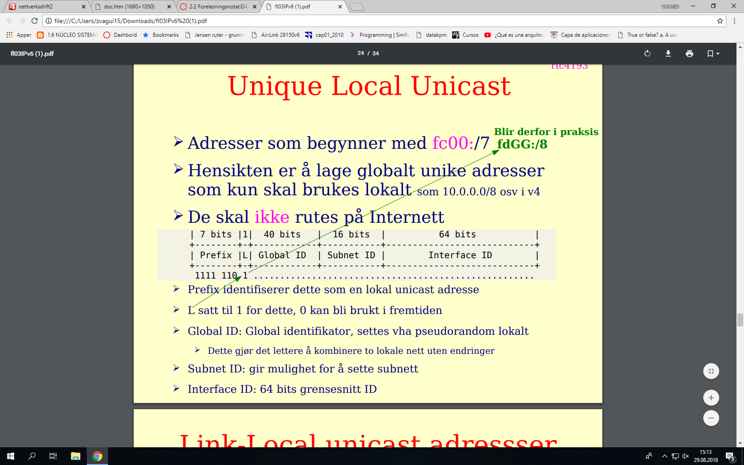Open the Dashbord bookmark

pos(120,35)
